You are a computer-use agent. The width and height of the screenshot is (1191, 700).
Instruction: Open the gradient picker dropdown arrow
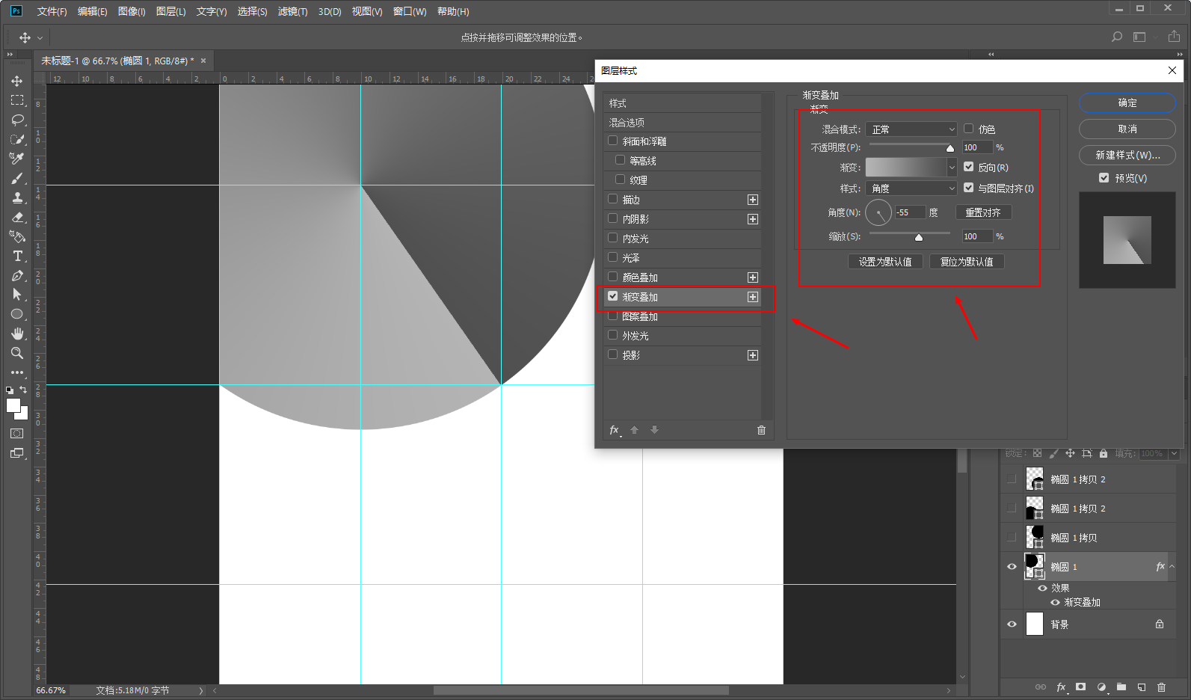click(952, 168)
